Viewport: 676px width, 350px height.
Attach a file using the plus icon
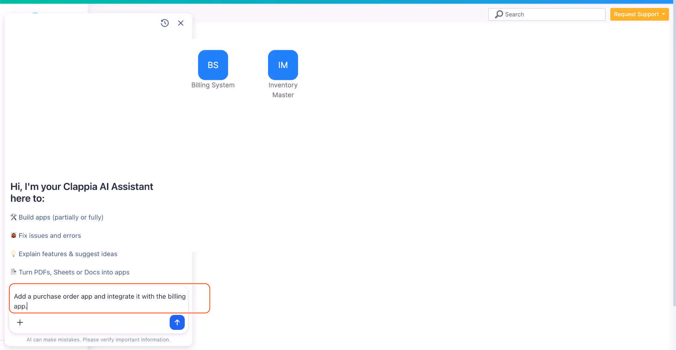[20, 322]
